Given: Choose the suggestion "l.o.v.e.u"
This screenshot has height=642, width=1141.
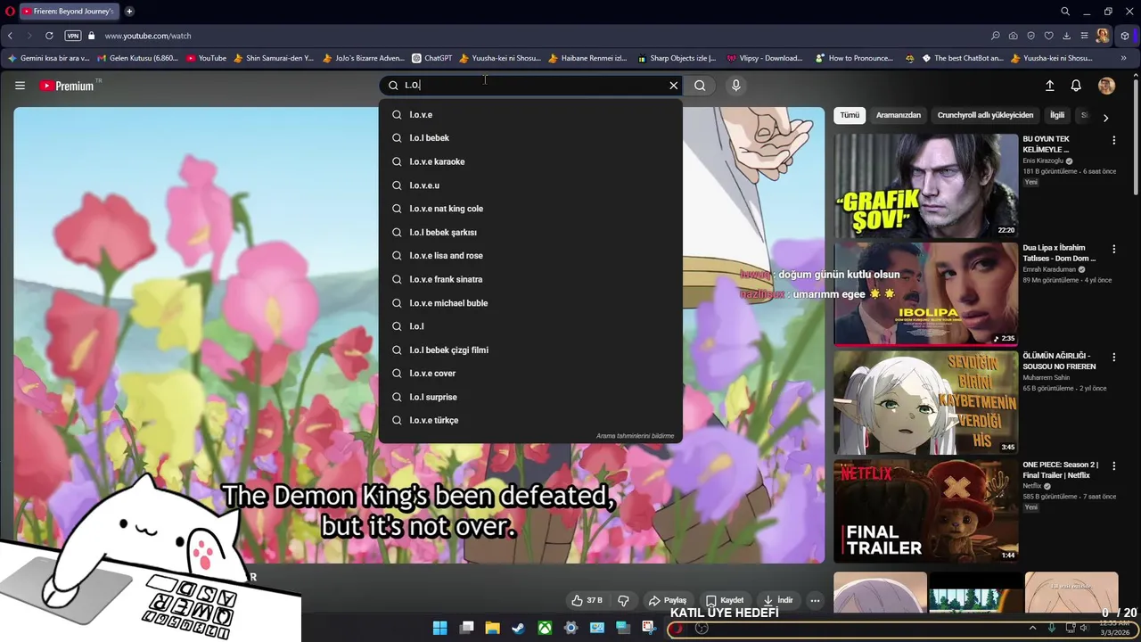Looking at the screenshot, I should pyautogui.click(x=530, y=185).
